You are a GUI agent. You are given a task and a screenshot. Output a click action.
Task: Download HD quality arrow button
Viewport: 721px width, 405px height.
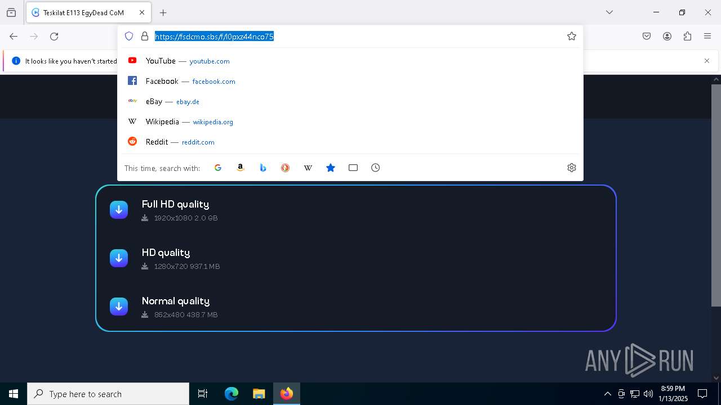(119, 258)
